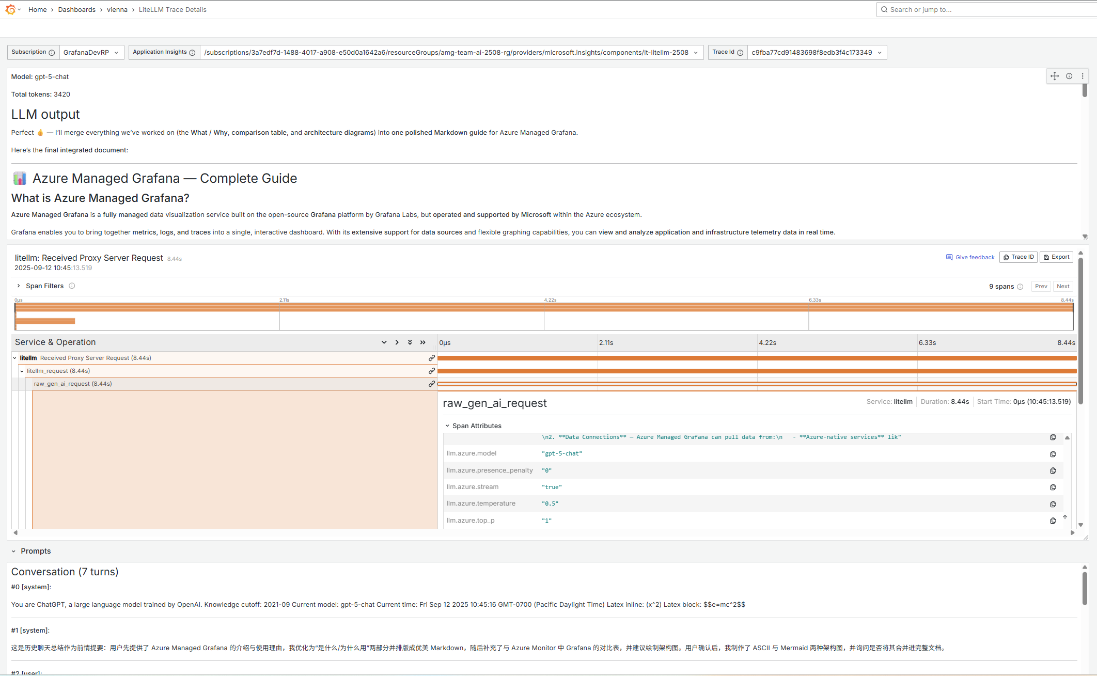Open the Subscription GrafanaDevRP dropdown
The image size is (1097, 676).
(x=91, y=53)
